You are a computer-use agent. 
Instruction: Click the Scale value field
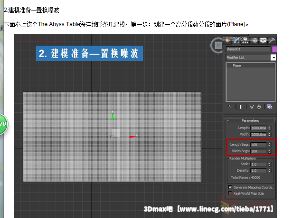coord(259,164)
